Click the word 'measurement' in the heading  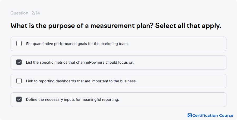pos(112,26)
